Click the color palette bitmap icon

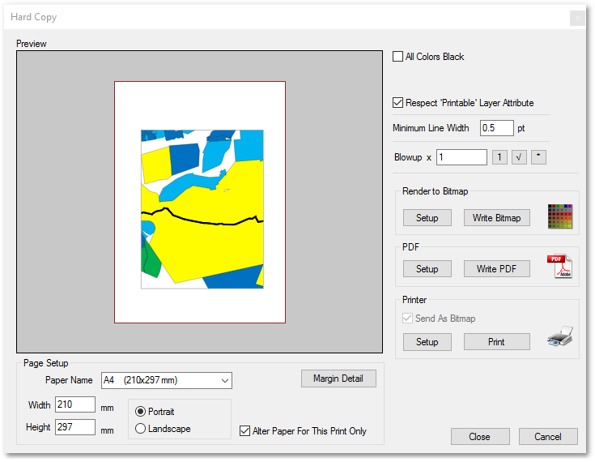pyautogui.click(x=559, y=216)
